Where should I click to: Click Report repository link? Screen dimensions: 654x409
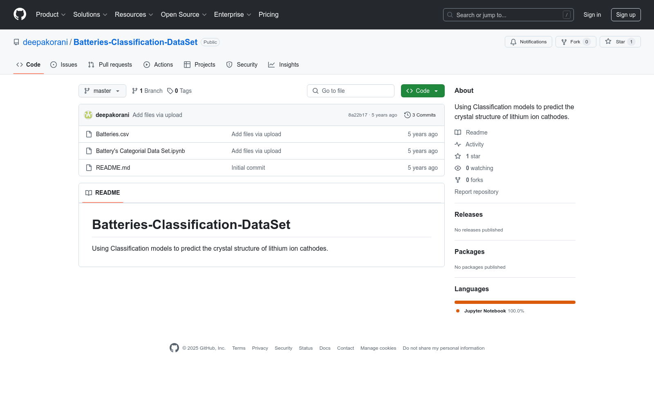(476, 192)
